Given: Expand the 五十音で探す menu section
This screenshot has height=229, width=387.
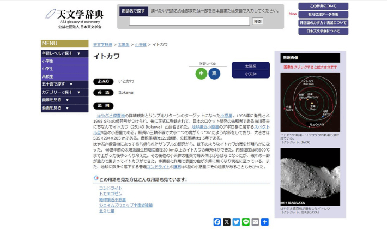Looking at the screenshot, I should (64, 85).
